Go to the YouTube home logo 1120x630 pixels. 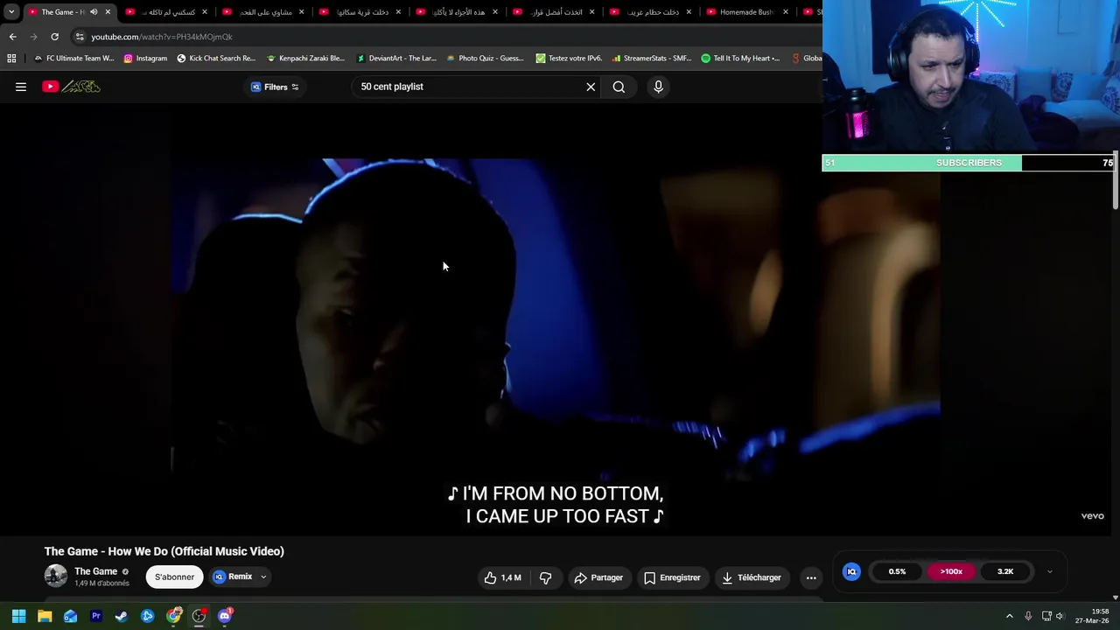point(71,87)
